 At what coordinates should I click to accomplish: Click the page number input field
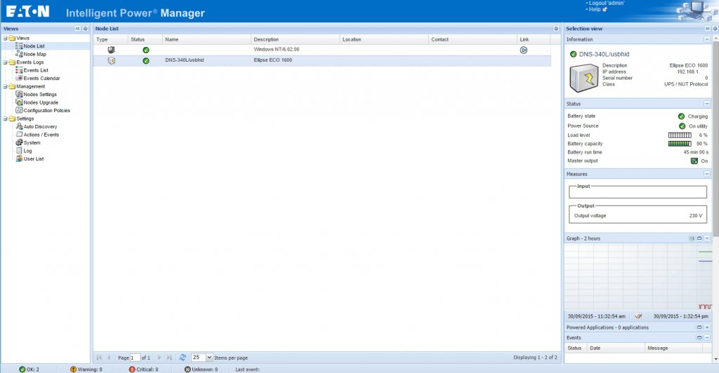click(x=136, y=358)
